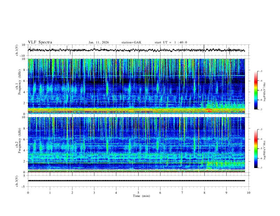Click the ch.2 "Frequency (kHz)" axis label

[x=19, y=140]
